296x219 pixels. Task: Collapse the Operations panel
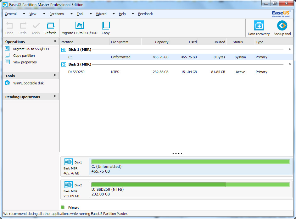[x=55, y=41]
